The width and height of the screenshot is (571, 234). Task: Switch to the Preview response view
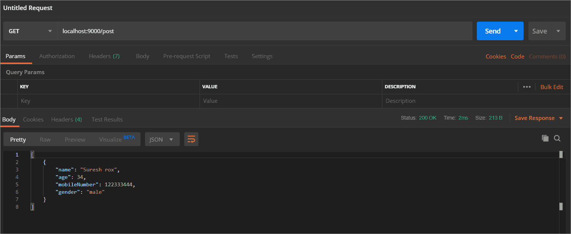(x=75, y=139)
